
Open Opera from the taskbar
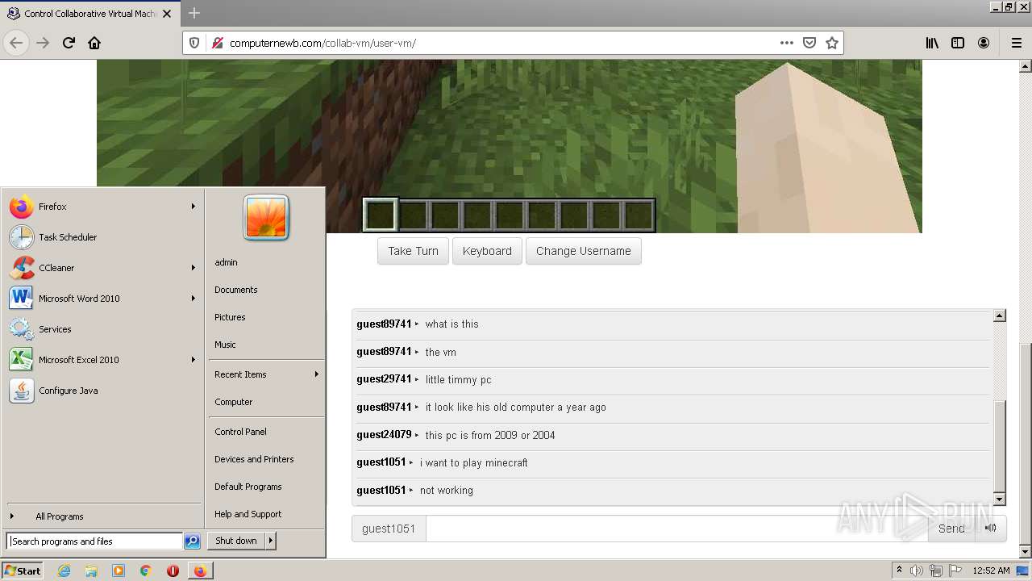tap(173, 571)
